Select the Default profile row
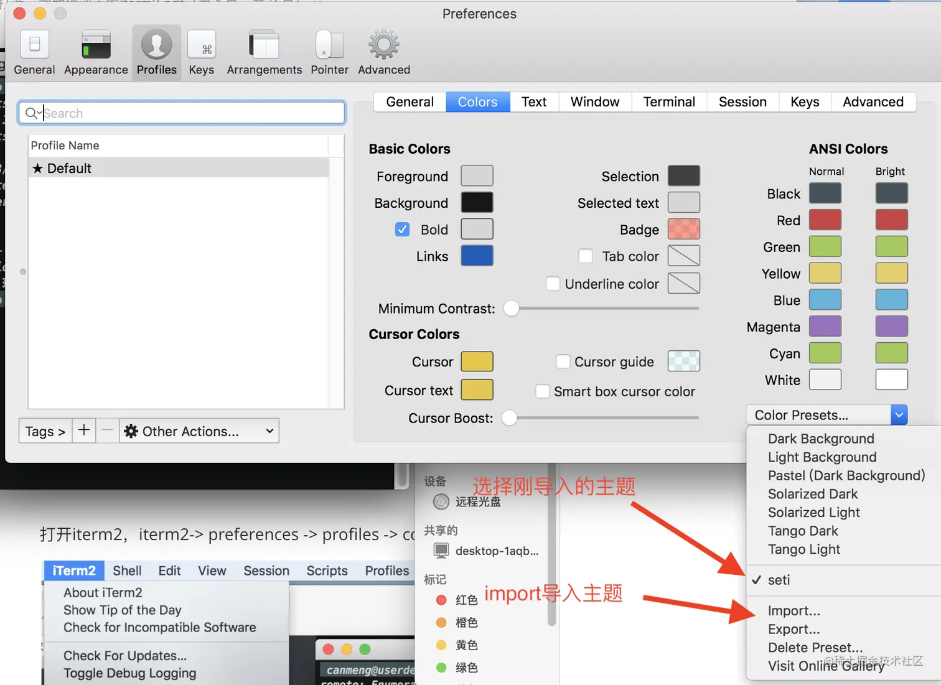The width and height of the screenshot is (941, 685). coord(179,168)
